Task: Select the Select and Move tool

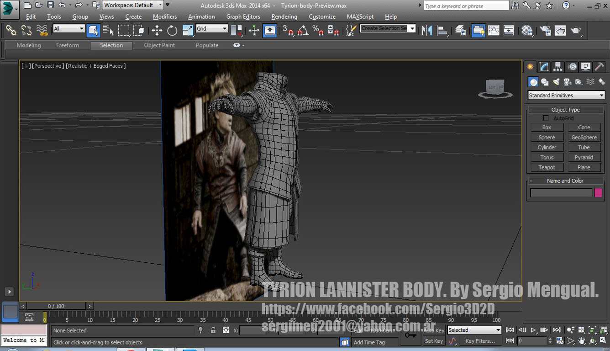Action: (x=157, y=31)
